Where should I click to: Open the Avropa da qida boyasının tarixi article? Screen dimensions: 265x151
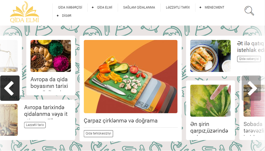point(49,83)
